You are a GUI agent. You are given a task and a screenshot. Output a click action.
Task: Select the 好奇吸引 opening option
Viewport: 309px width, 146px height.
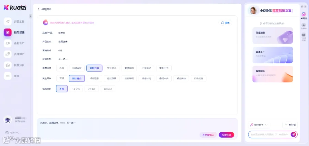coord(94,79)
